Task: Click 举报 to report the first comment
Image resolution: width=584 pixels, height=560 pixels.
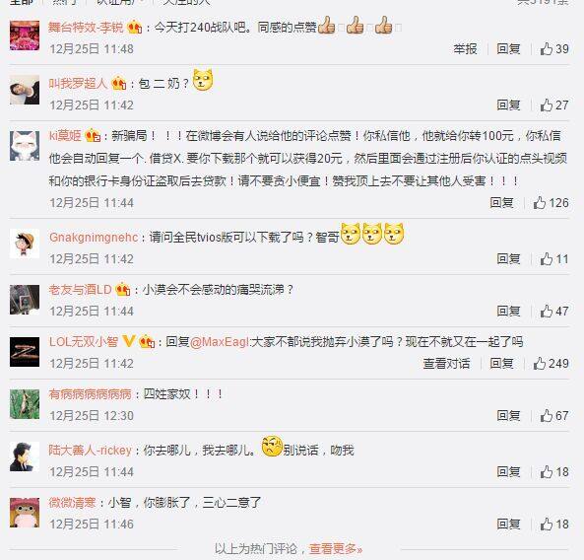Action: click(465, 49)
